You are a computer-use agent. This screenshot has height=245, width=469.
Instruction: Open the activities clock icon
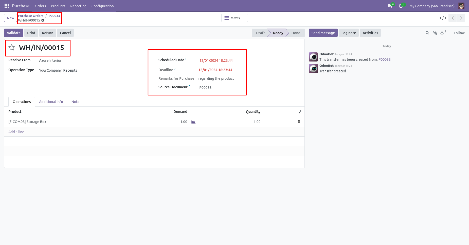coord(401,6)
